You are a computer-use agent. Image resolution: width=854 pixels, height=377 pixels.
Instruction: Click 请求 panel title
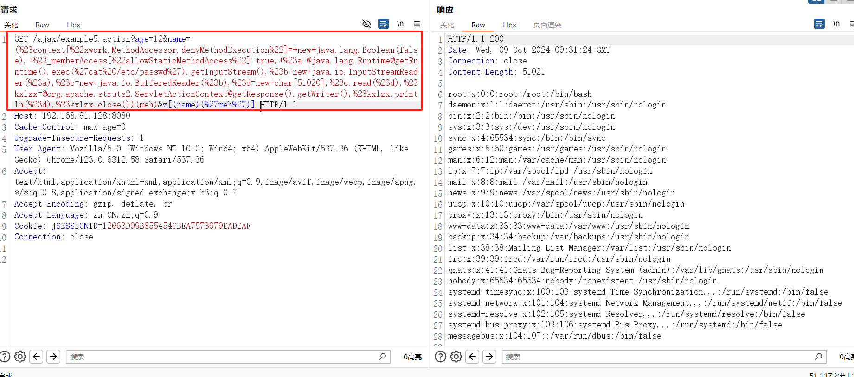(x=9, y=10)
